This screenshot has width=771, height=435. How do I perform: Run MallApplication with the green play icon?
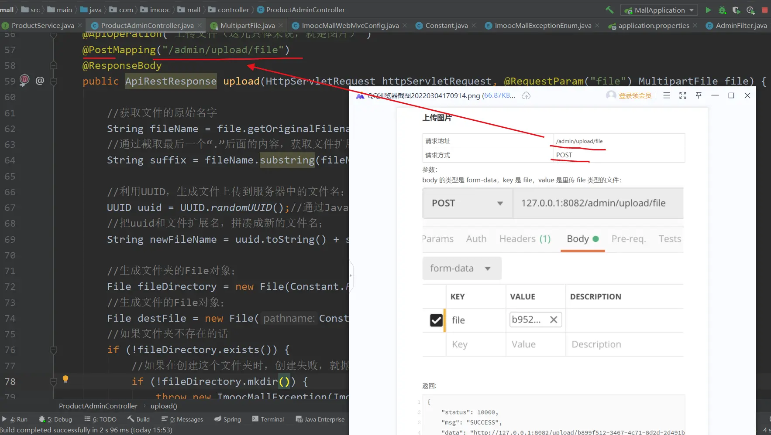[708, 10]
